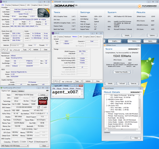
Task: Click the Notepad vertical scrollbar down arrow
Action: [x=82, y=94]
